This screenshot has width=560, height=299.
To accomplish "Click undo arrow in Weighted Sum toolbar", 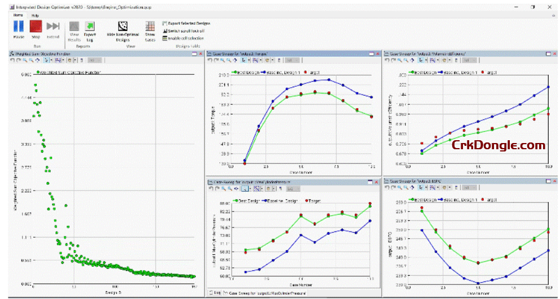I will [12, 60].
